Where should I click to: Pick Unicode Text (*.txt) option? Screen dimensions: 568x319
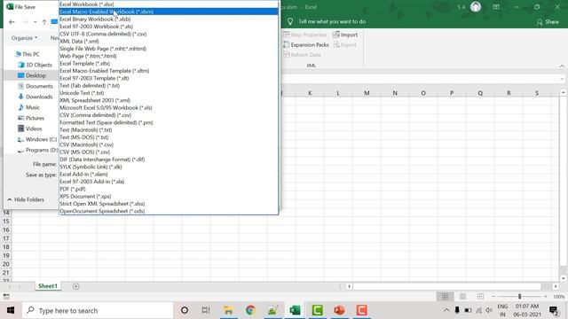click(169, 93)
